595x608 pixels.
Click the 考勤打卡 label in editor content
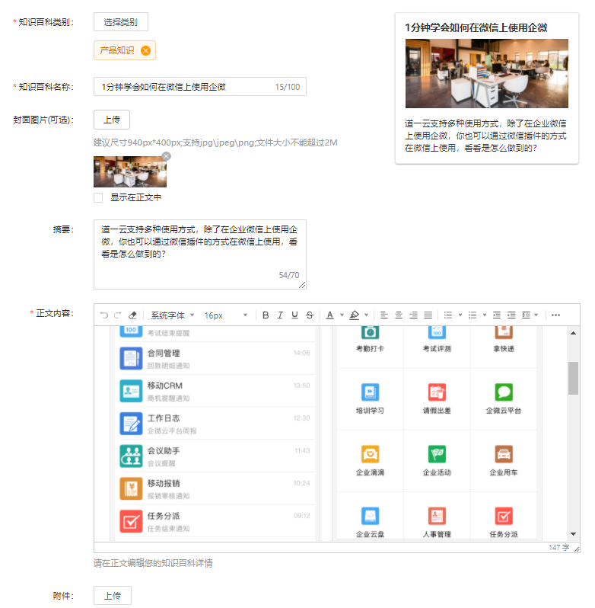(370, 349)
